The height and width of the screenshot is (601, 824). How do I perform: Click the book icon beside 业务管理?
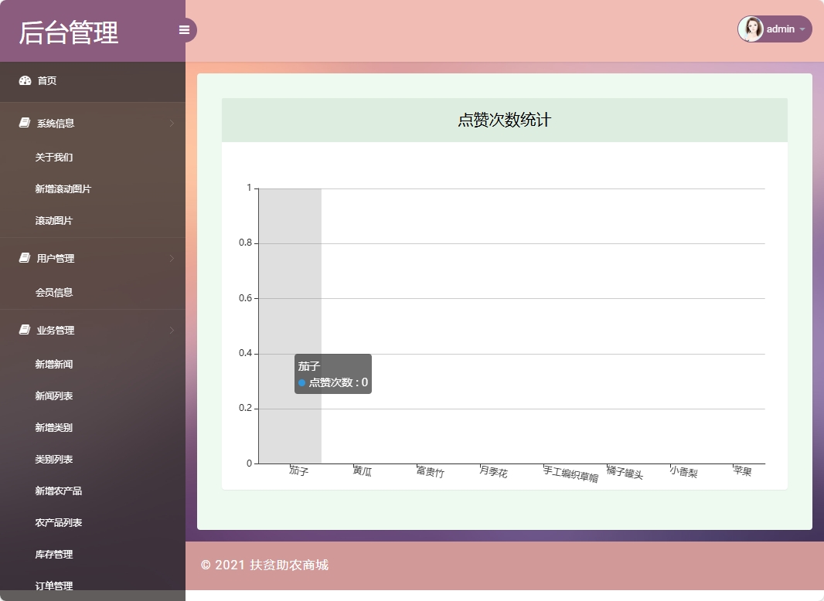coord(25,330)
